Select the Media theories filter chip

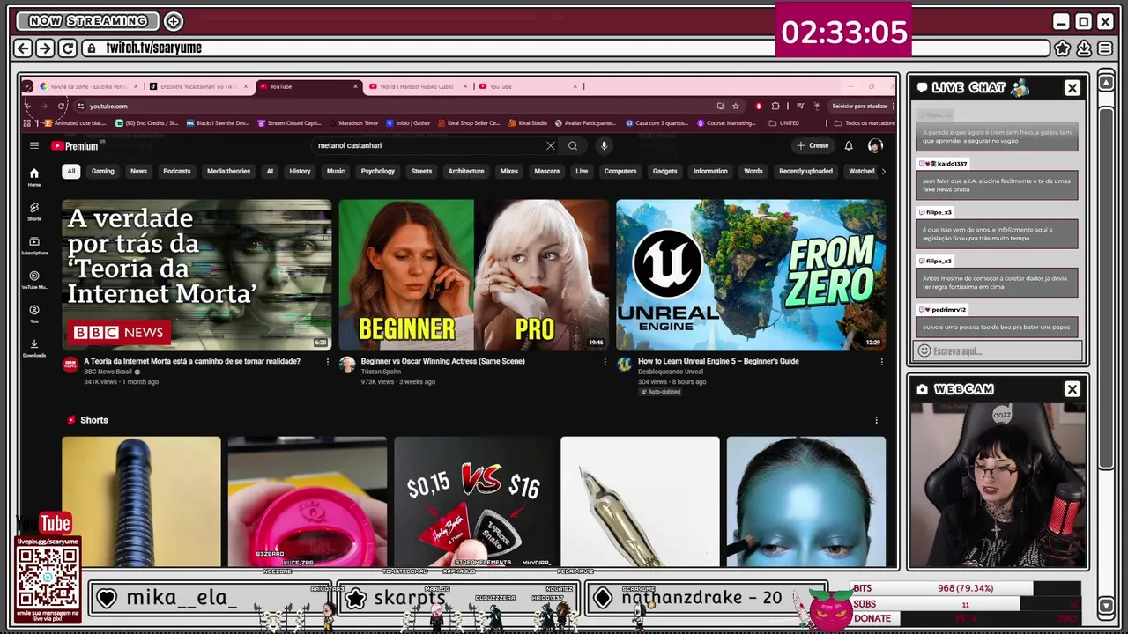(228, 172)
